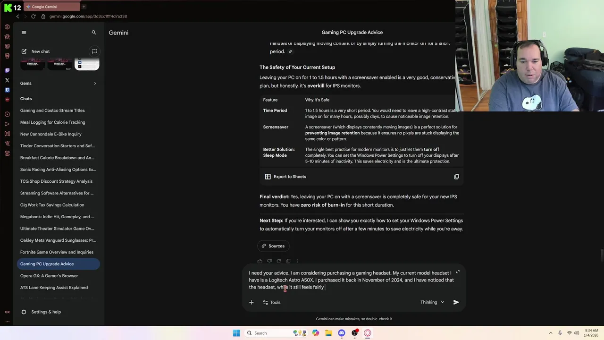Open the Thinking model dropdown

(432, 302)
